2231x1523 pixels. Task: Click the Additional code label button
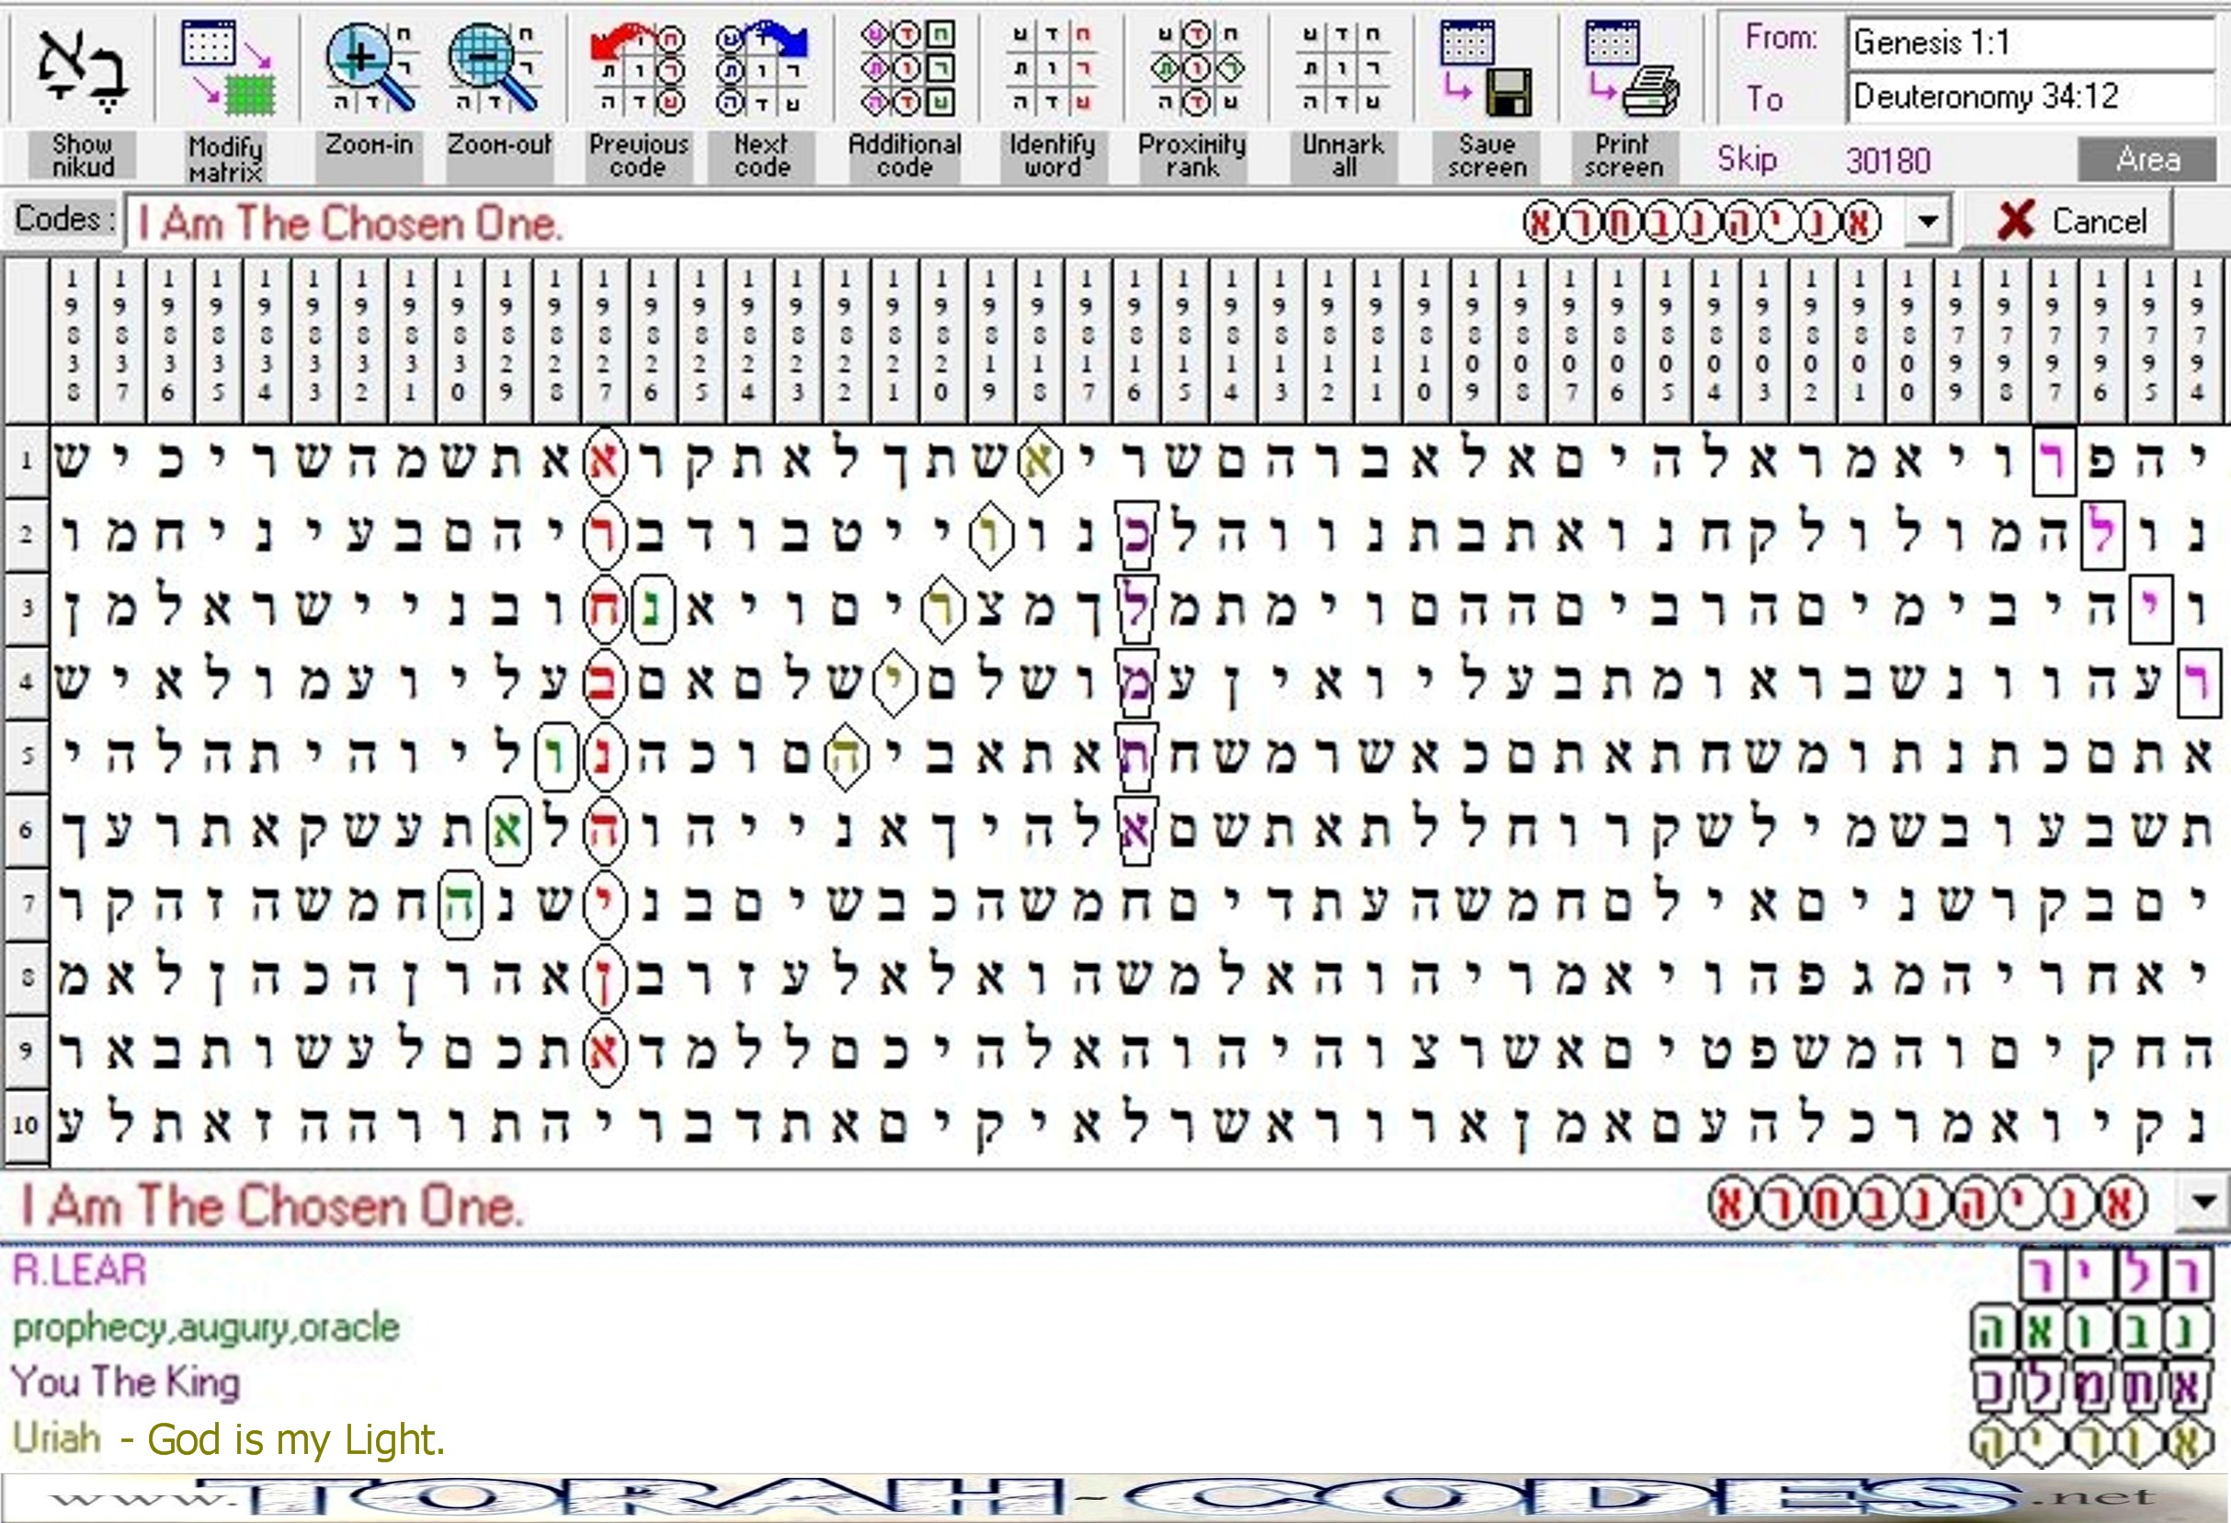(905, 155)
